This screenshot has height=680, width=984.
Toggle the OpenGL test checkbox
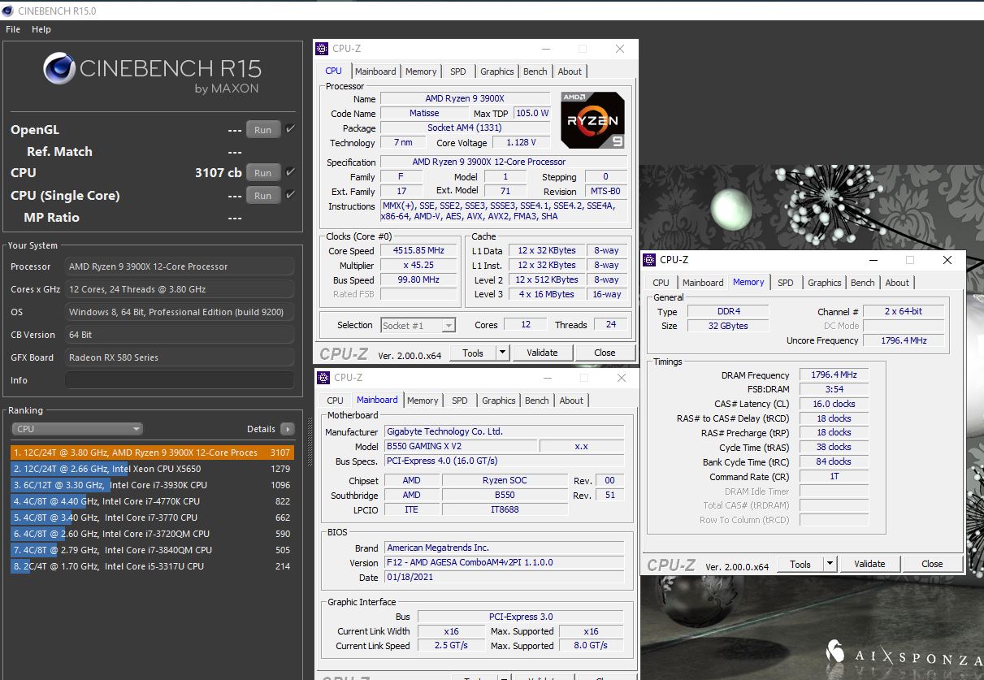click(291, 129)
